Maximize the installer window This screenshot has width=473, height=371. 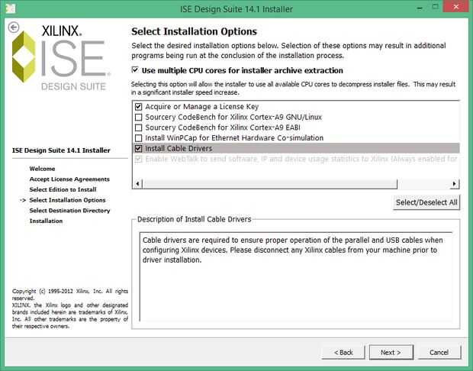coord(435,7)
